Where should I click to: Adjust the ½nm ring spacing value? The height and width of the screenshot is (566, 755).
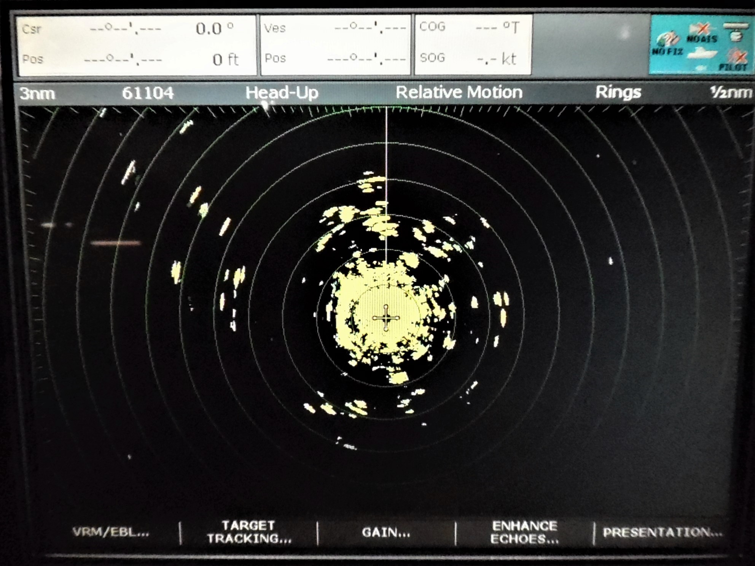731,92
